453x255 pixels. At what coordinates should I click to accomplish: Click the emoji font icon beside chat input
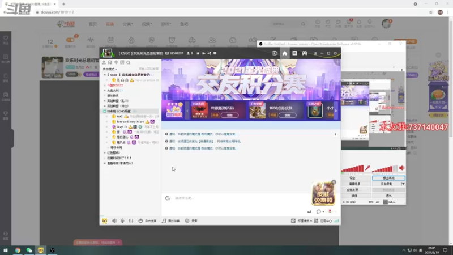(x=168, y=198)
